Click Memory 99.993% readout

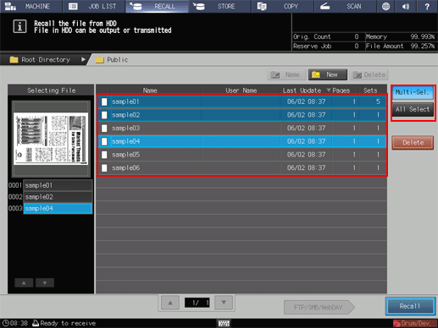click(400, 36)
